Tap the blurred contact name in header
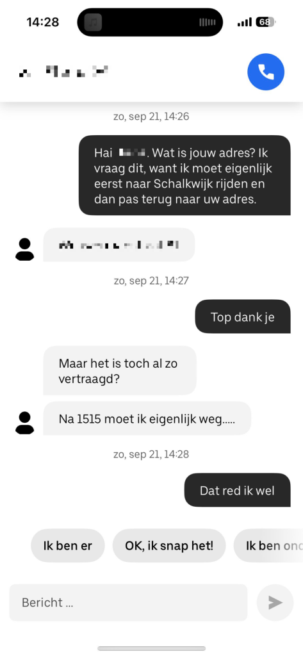The image size is (303, 656). tap(63, 72)
